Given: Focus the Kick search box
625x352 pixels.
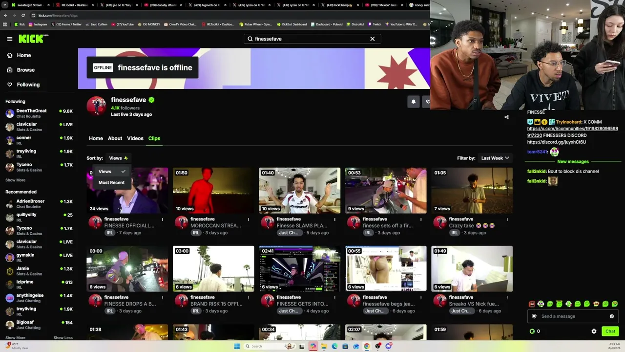Looking at the screenshot, I should pyautogui.click(x=312, y=39).
